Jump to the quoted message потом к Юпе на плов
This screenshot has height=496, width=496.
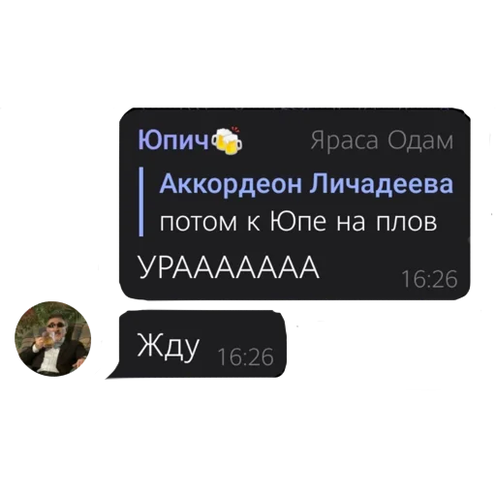click(x=298, y=222)
